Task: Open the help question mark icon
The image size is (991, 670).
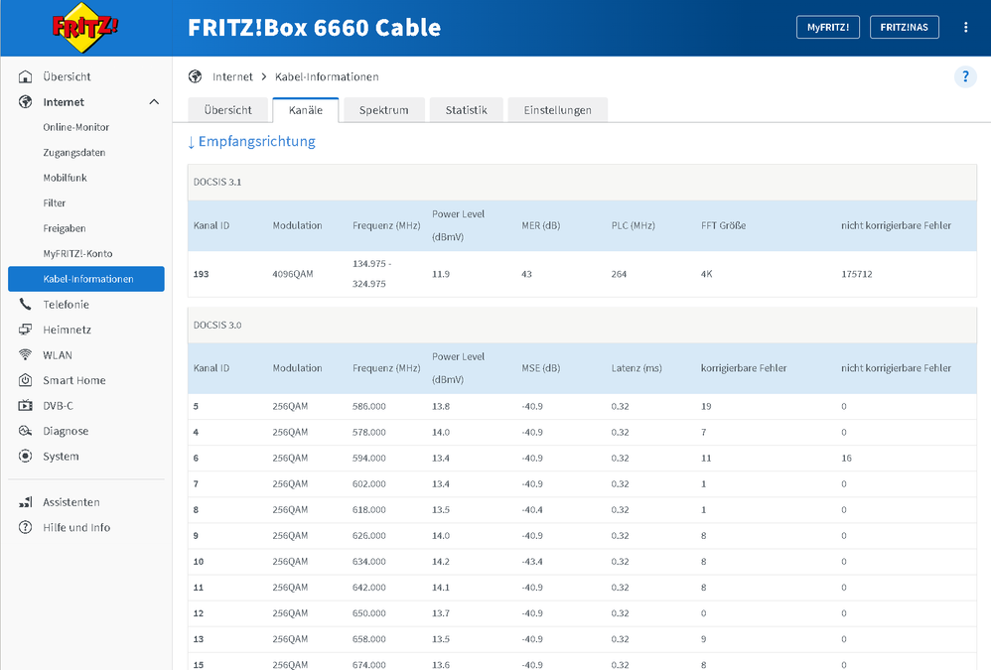Action: (964, 77)
